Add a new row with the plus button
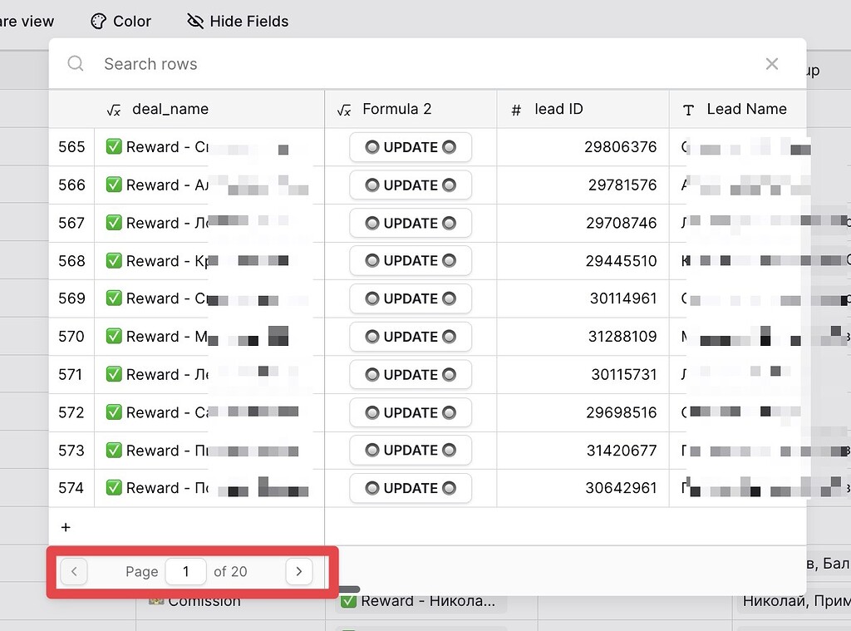 (x=66, y=526)
